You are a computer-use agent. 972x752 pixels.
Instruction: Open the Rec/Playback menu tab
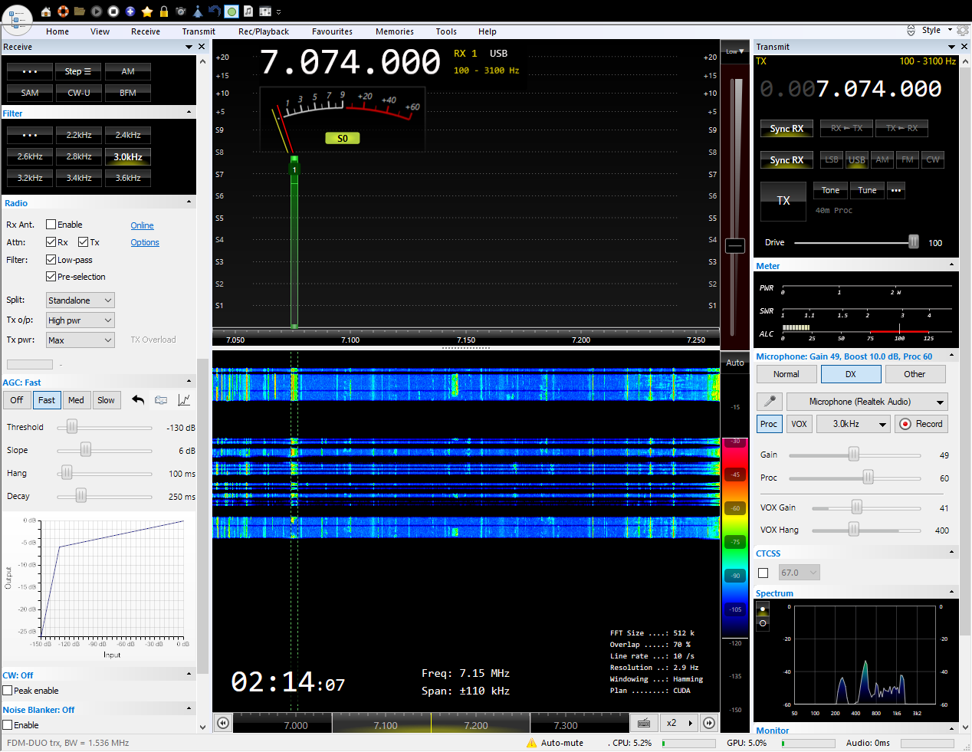click(x=263, y=31)
